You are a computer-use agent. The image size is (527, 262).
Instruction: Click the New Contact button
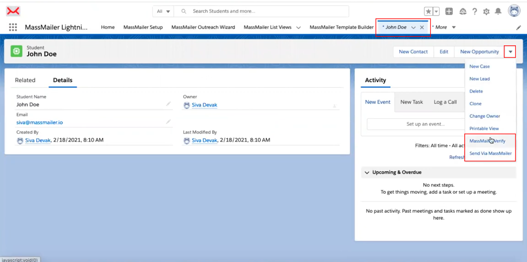pyautogui.click(x=413, y=52)
